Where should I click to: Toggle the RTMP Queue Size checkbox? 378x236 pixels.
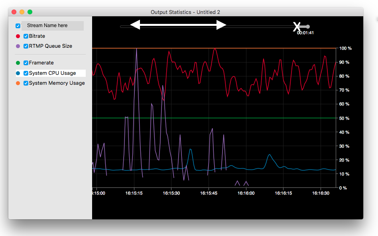(x=26, y=46)
